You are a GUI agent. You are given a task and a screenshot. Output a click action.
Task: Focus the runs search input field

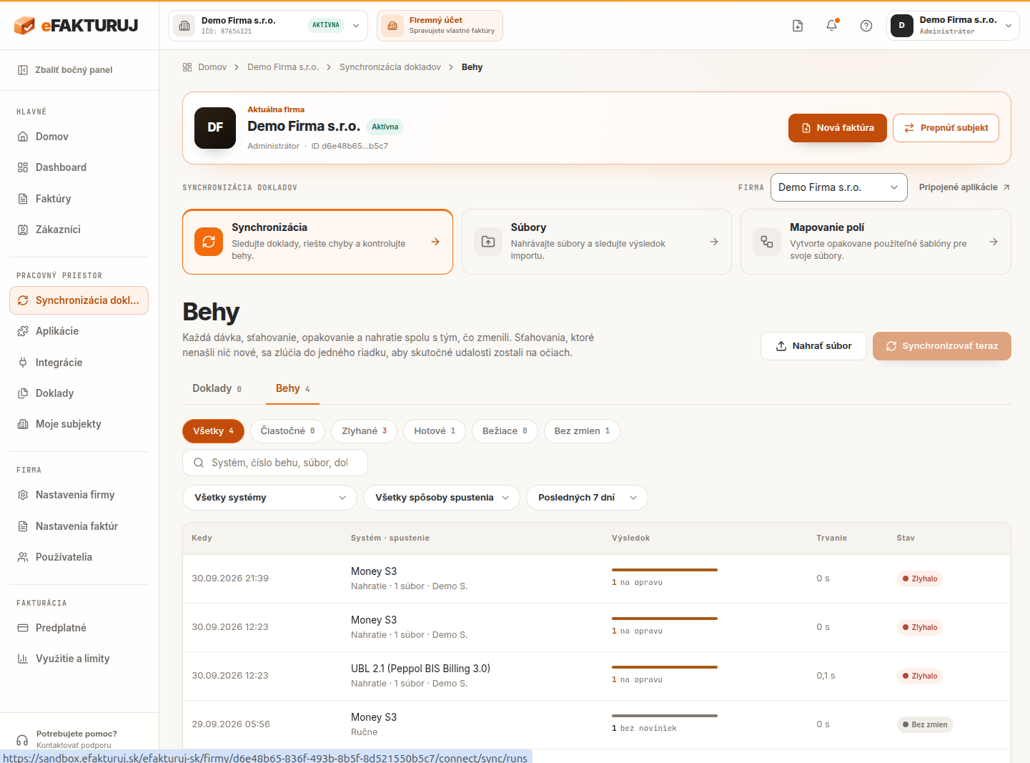(x=275, y=463)
